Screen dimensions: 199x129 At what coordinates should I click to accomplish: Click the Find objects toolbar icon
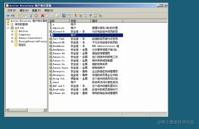[x=95, y=16]
